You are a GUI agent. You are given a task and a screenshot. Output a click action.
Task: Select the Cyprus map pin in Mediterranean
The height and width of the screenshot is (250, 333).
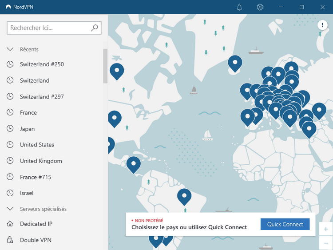tap(309, 129)
